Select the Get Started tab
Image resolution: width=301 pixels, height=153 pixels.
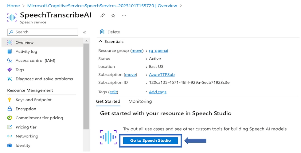[x=108, y=101]
